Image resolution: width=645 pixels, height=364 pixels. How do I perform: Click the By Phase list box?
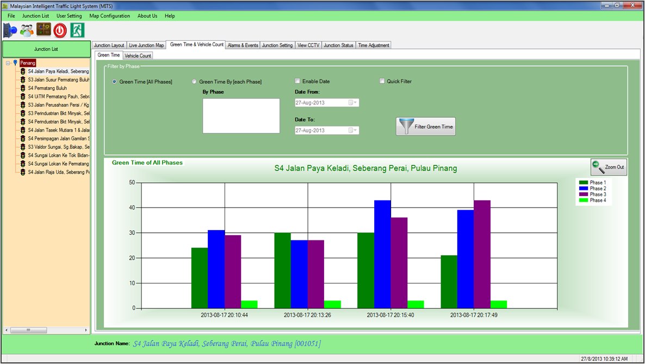[x=241, y=115]
